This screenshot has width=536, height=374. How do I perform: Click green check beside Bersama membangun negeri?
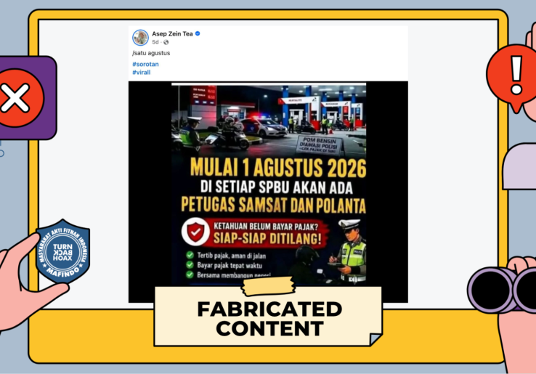click(190, 275)
